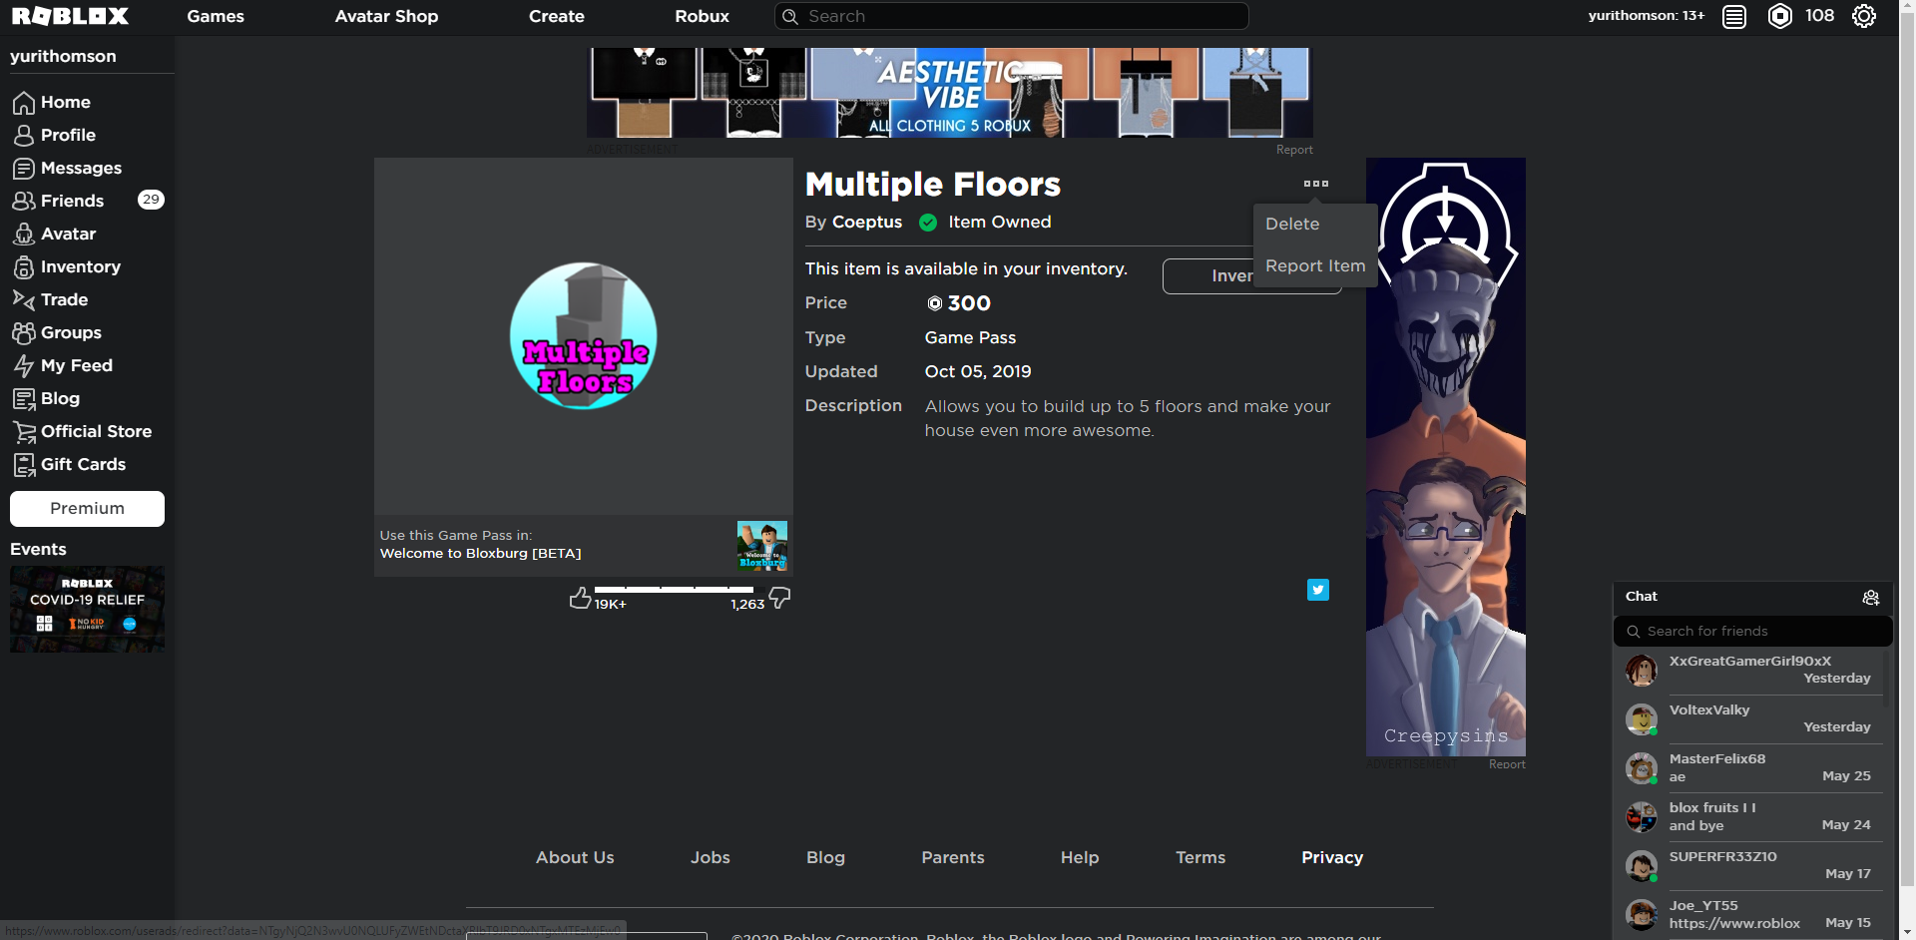
Task: Share the item via Twitter icon
Action: tap(1318, 590)
